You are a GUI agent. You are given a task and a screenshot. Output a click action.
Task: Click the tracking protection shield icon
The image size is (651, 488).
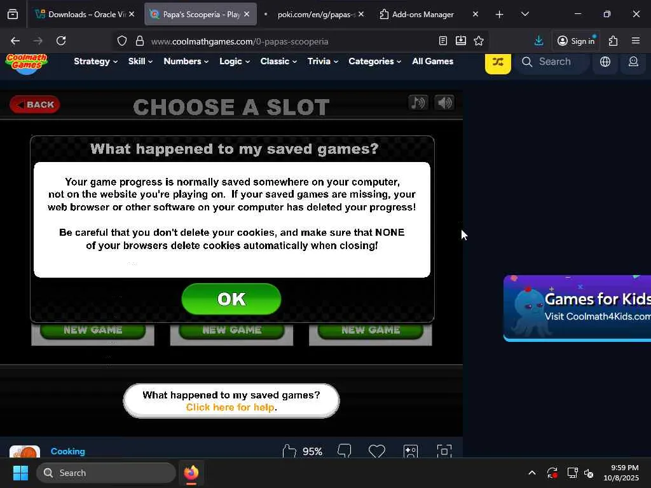121,41
